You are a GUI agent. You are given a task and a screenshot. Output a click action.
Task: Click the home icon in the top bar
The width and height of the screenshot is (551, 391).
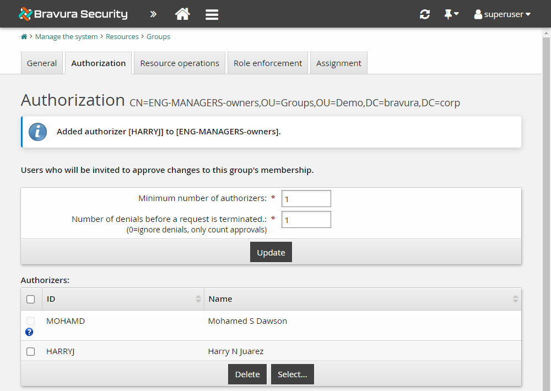coord(182,14)
